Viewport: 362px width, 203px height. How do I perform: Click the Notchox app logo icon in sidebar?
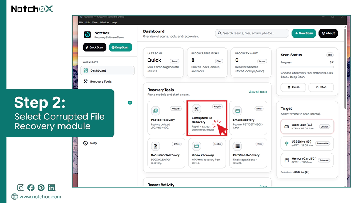click(87, 35)
